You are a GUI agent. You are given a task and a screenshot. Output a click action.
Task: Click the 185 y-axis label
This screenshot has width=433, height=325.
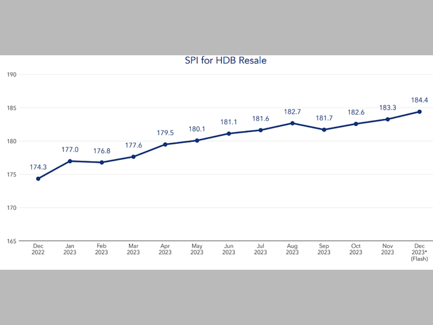(x=12, y=108)
